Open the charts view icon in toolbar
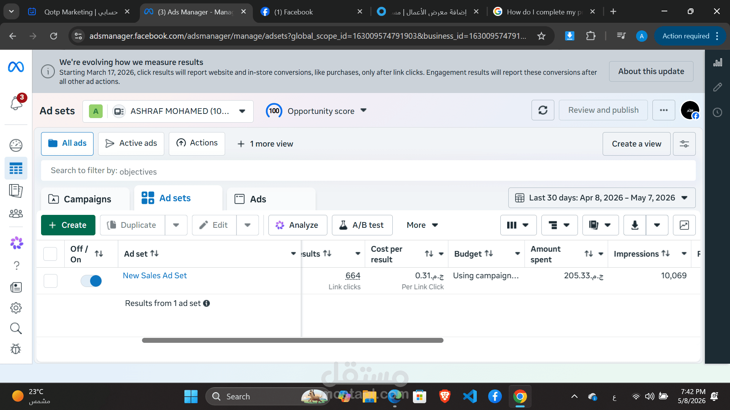Screen dimensions: 730x410 point(684,225)
